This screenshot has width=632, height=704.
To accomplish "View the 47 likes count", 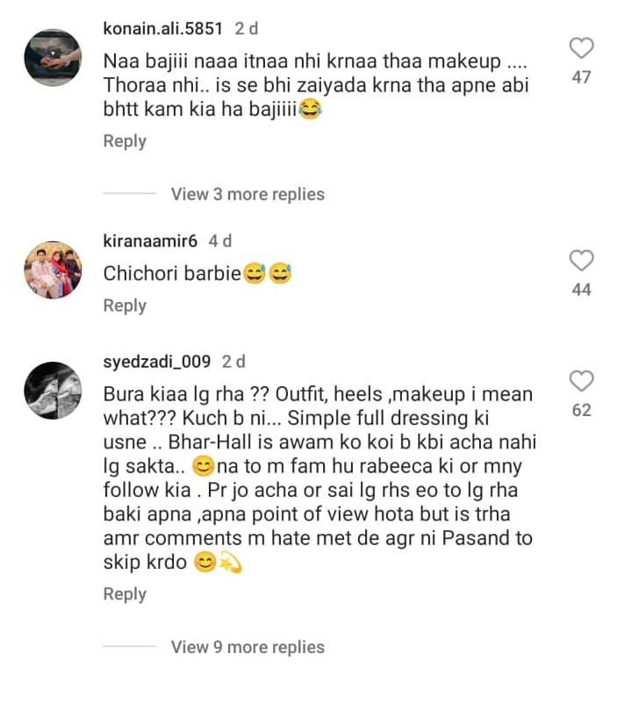I will [581, 77].
